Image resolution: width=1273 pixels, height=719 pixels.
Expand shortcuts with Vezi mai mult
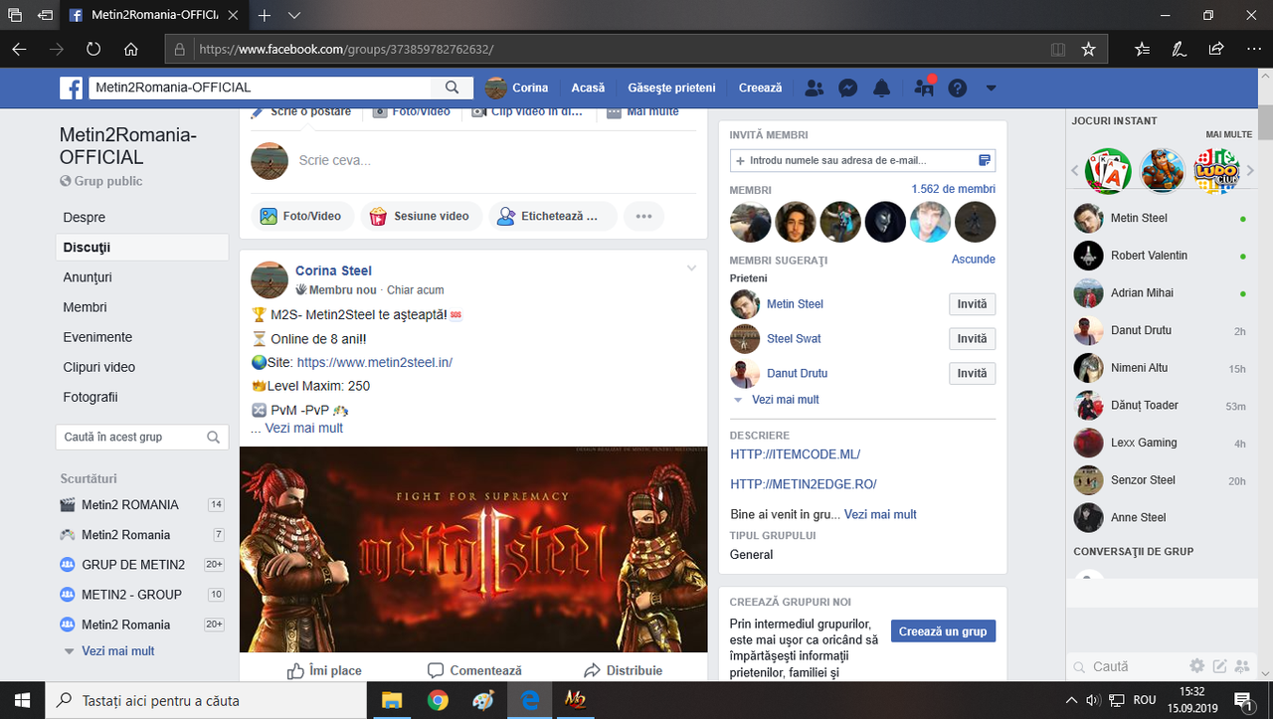point(118,651)
